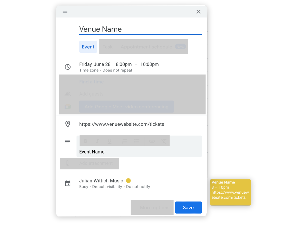Open the Appointment schedule tab
The width and height of the screenshot is (306, 226).
(x=146, y=47)
